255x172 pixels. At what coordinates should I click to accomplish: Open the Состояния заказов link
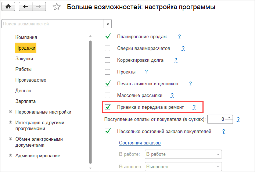pos(140,143)
